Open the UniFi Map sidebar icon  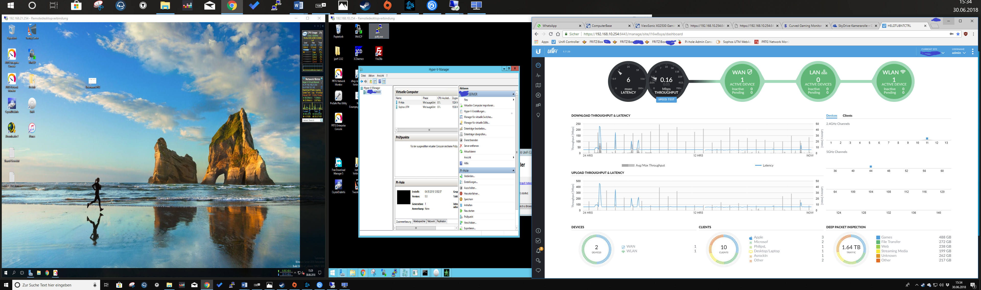pos(538,85)
